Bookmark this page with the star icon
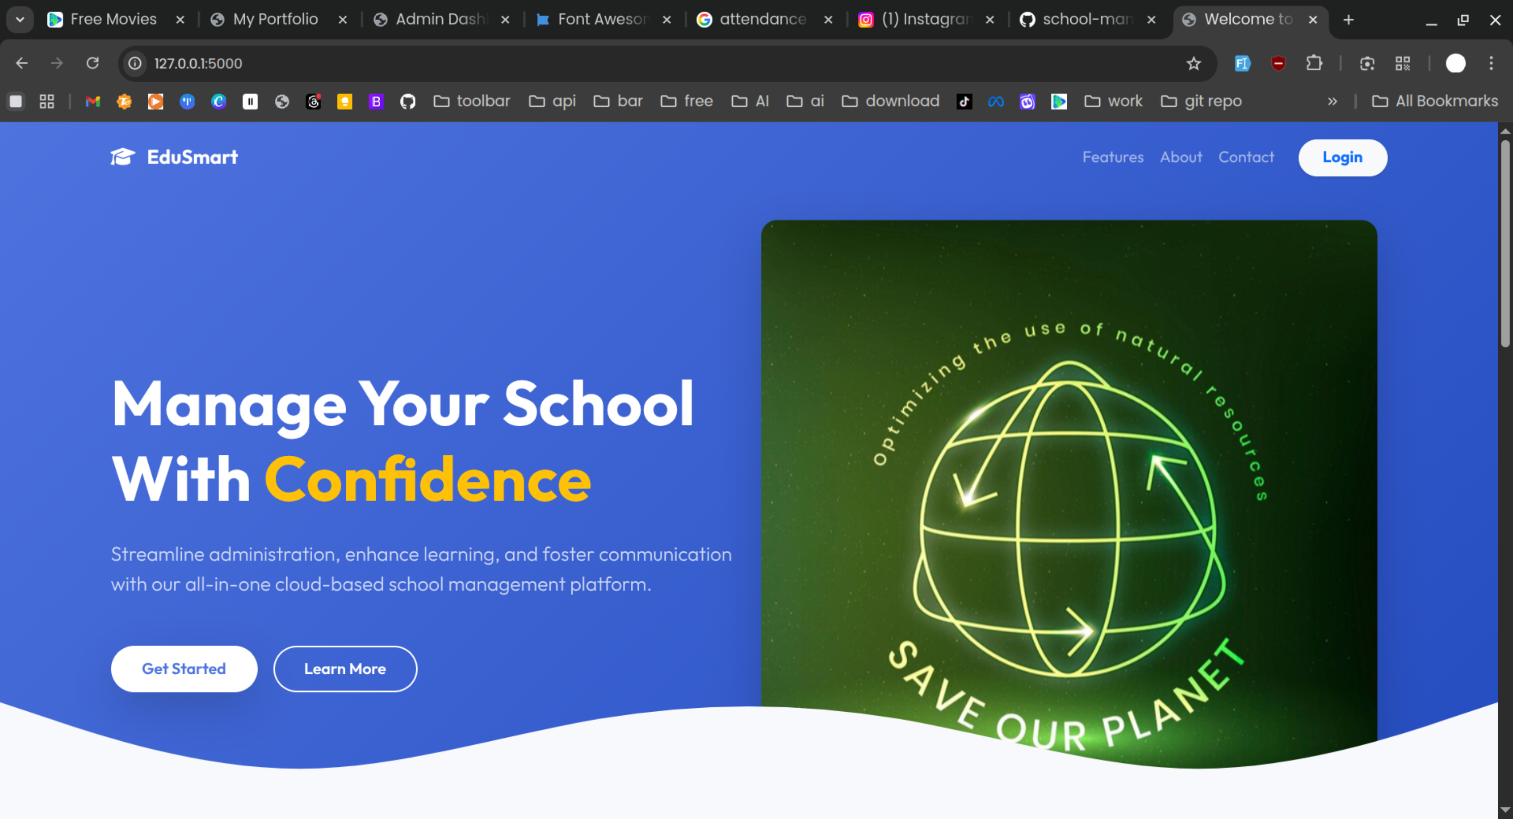Image resolution: width=1513 pixels, height=819 pixels. coord(1193,63)
